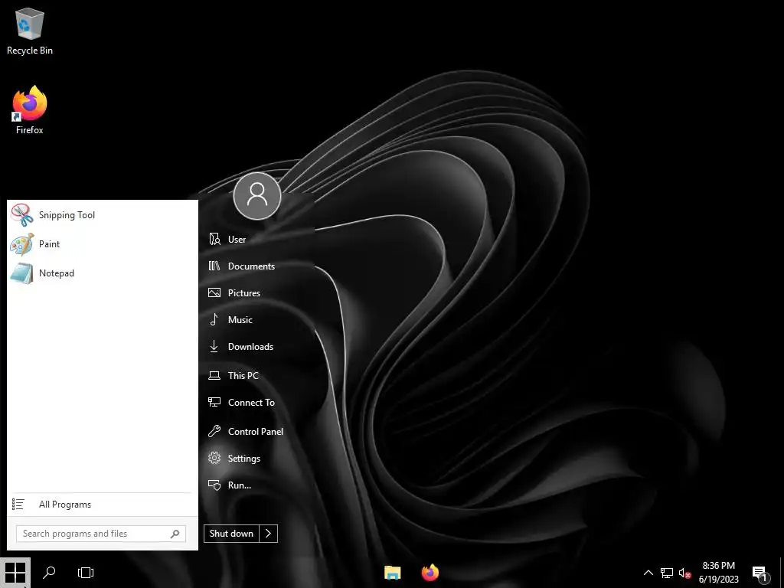The image size is (784, 588).
Task: Open the Snipping Tool scissors icon
Action: point(22,215)
